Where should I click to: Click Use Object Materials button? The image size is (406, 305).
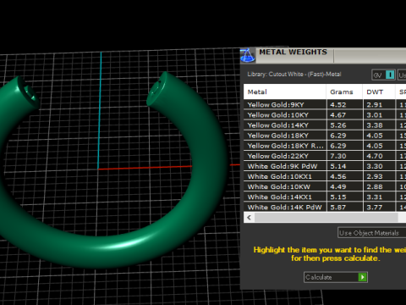[371, 233]
